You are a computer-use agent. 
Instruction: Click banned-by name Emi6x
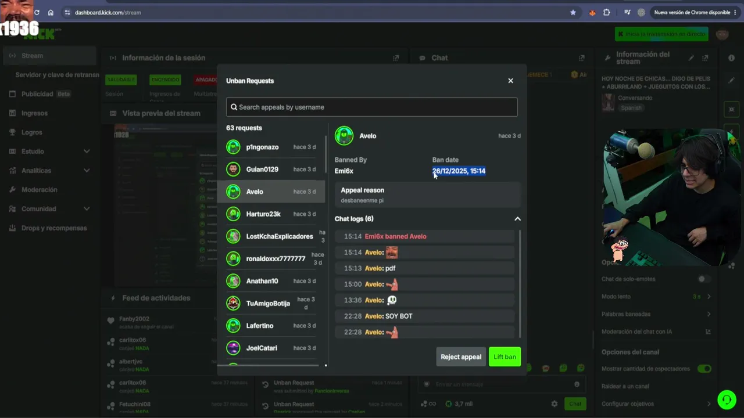(x=344, y=171)
